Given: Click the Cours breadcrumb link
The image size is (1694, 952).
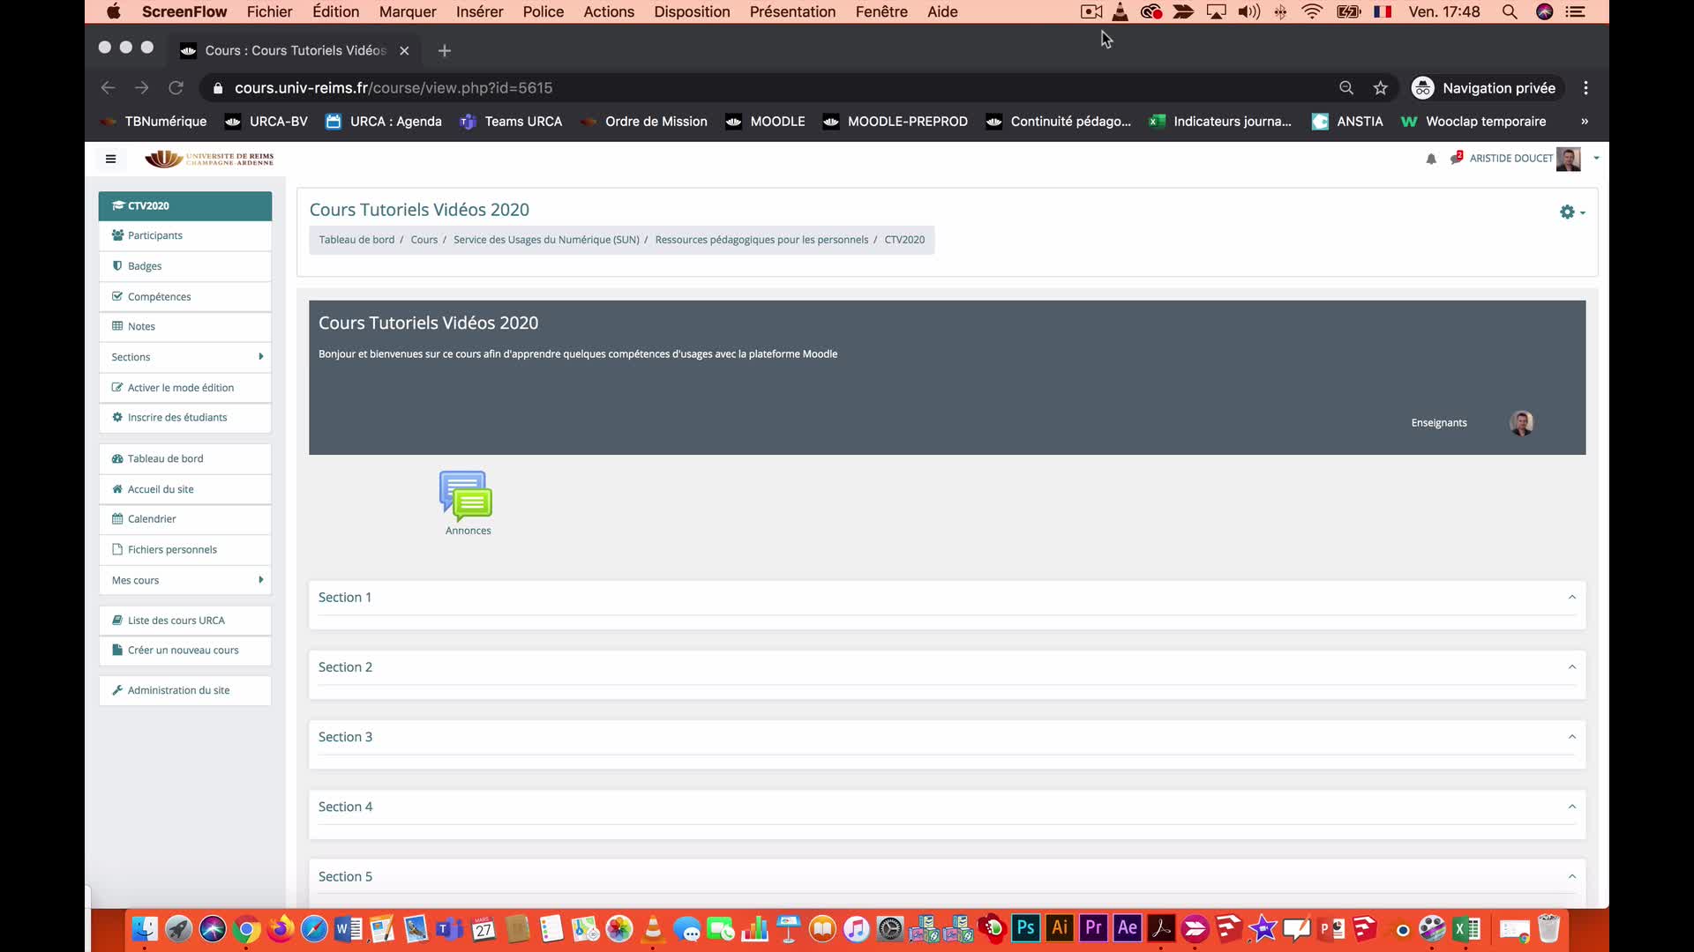Looking at the screenshot, I should (x=423, y=240).
